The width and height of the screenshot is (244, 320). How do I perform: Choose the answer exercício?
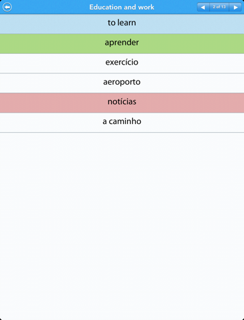pos(122,63)
